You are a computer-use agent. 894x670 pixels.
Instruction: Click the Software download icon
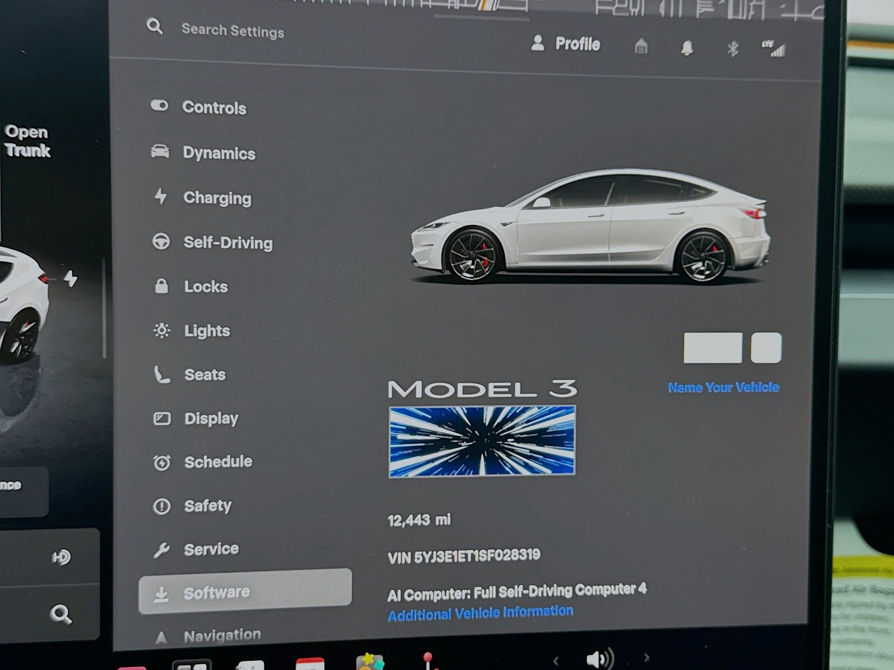pyautogui.click(x=161, y=594)
